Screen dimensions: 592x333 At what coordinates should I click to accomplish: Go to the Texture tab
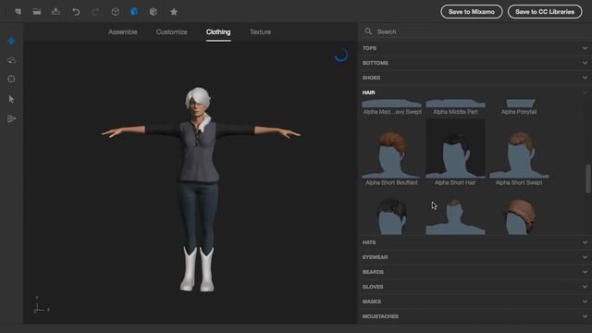[260, 32]
